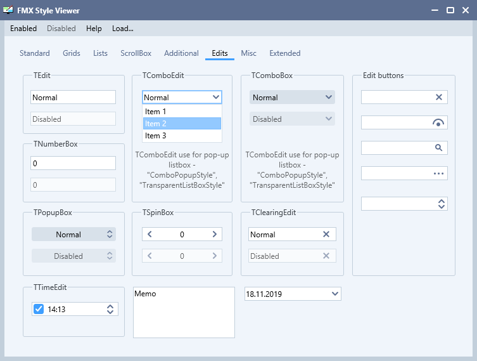
Task: Click the Disabled menu item
Action: click(x=61, y=29)
